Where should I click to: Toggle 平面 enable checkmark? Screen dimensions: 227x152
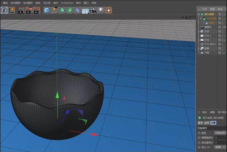(x=225, y=53)
